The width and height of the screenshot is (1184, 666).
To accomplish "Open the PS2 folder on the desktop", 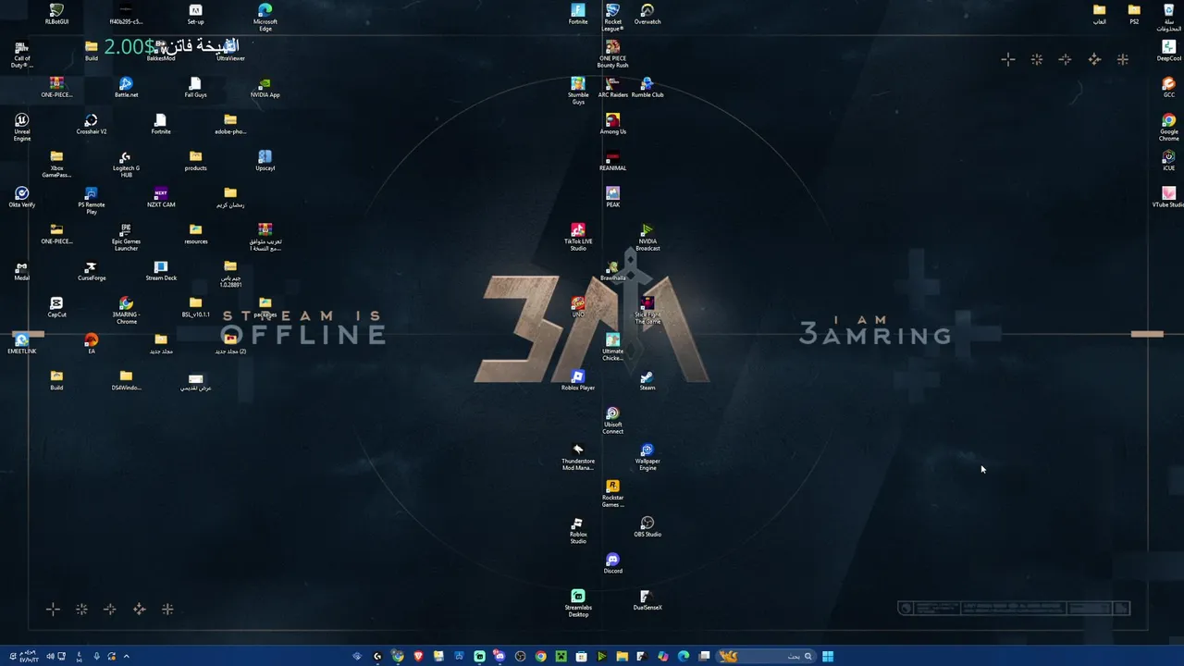I will [x=1134, y=14].
